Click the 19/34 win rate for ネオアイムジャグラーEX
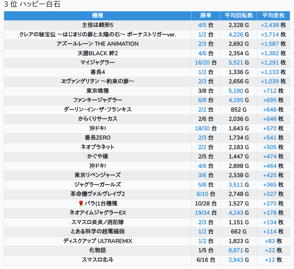 (x=202, y=213)
